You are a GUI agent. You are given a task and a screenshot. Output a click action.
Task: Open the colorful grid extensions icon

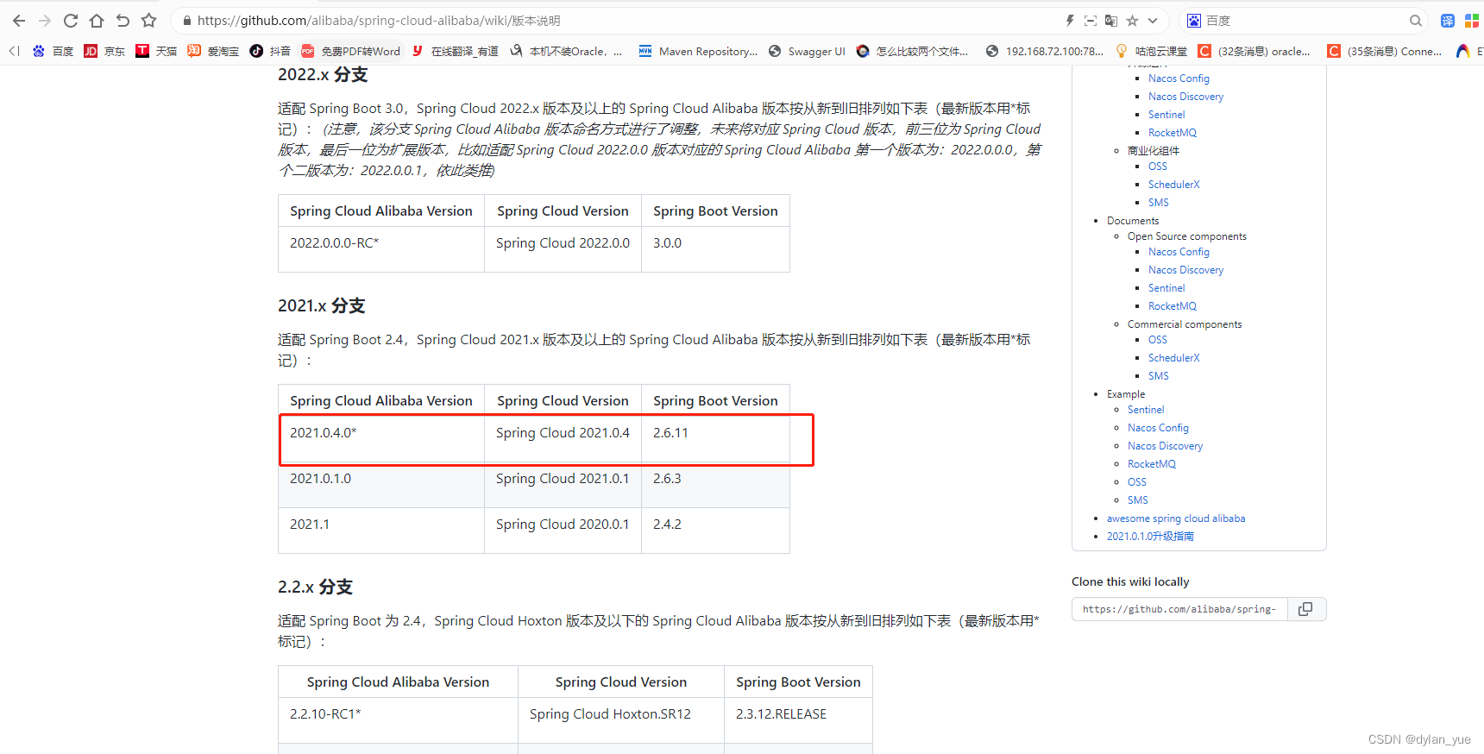point(1472,21)
